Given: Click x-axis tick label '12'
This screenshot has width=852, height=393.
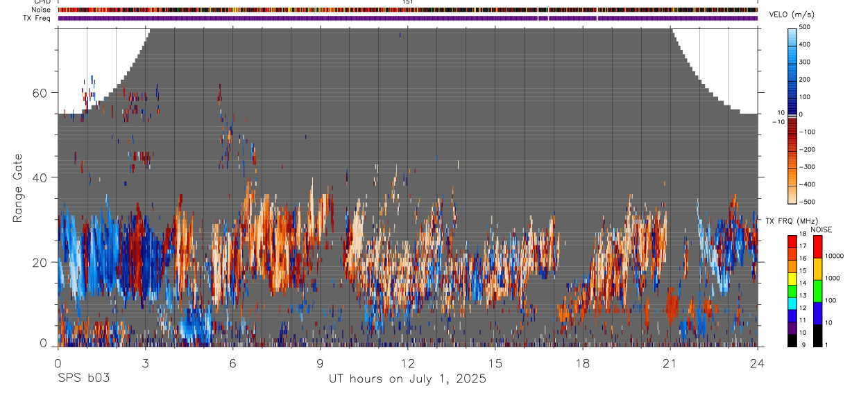Looking at the screenshot, I should click(408, 363).
